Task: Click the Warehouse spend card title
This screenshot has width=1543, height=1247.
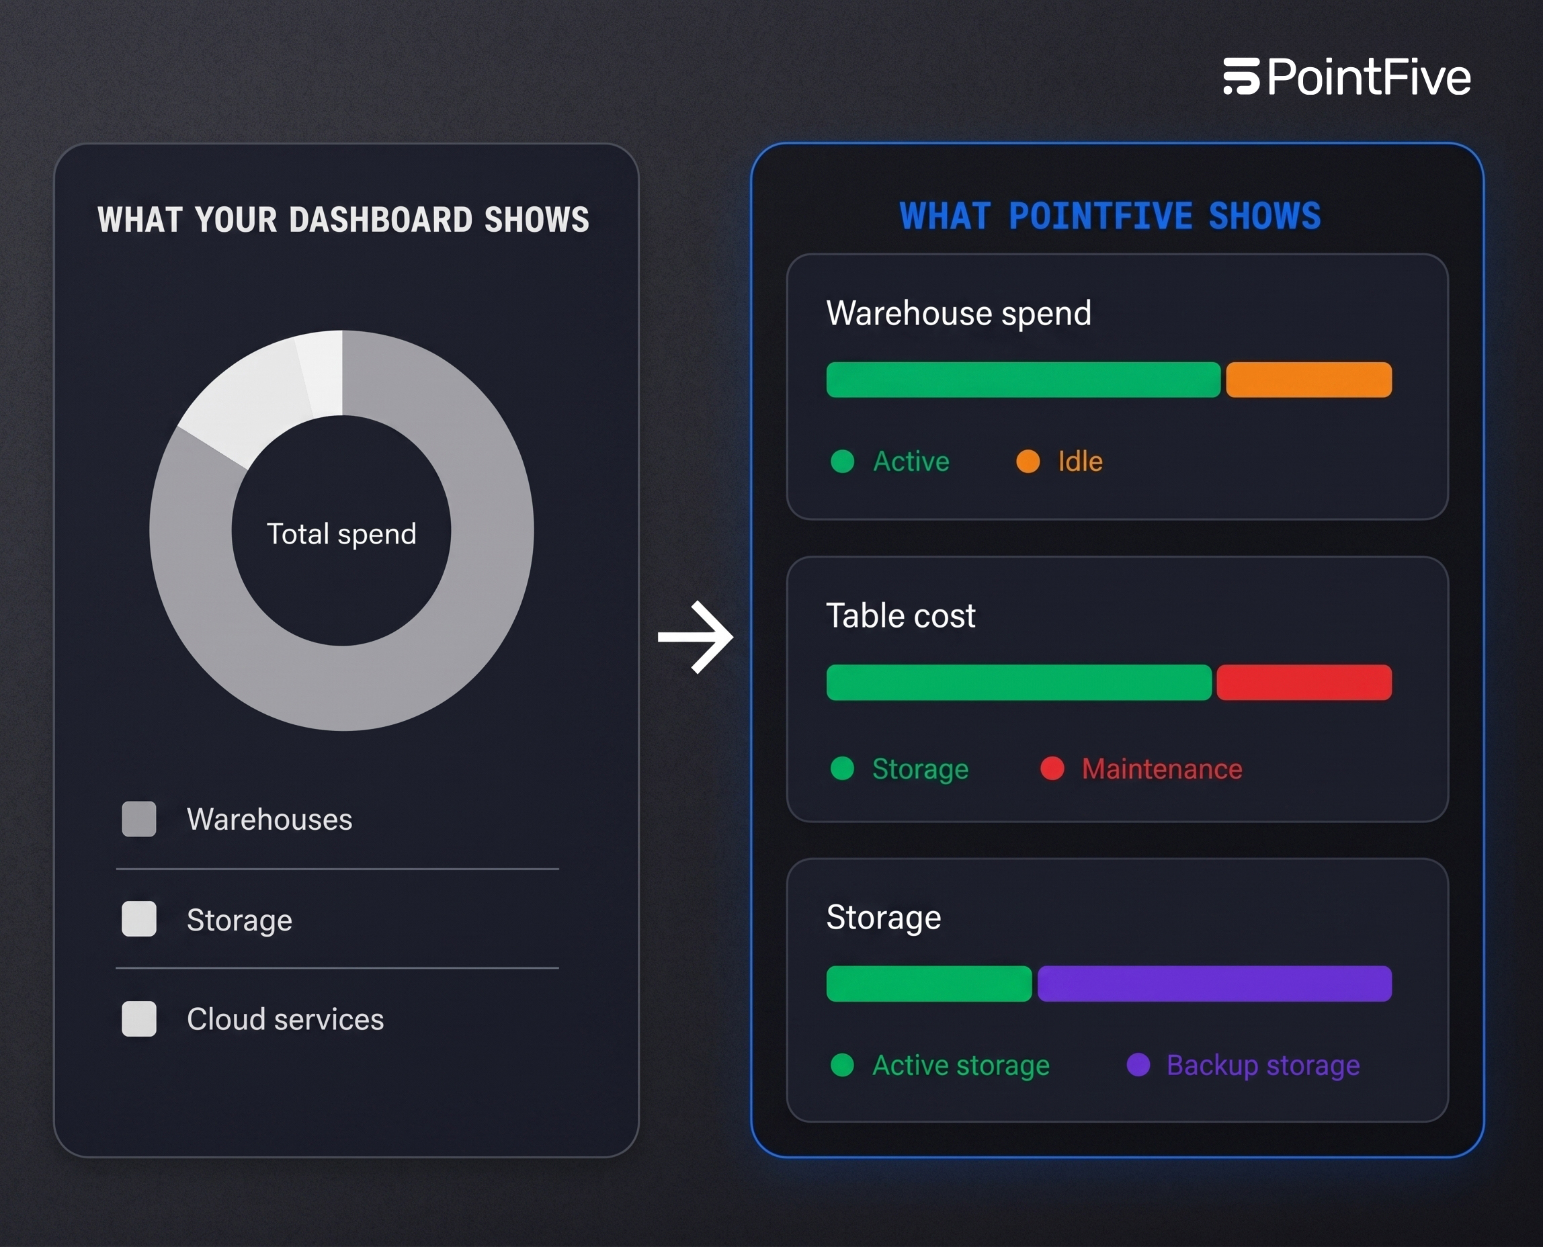Action: click(x=959, y=314)
